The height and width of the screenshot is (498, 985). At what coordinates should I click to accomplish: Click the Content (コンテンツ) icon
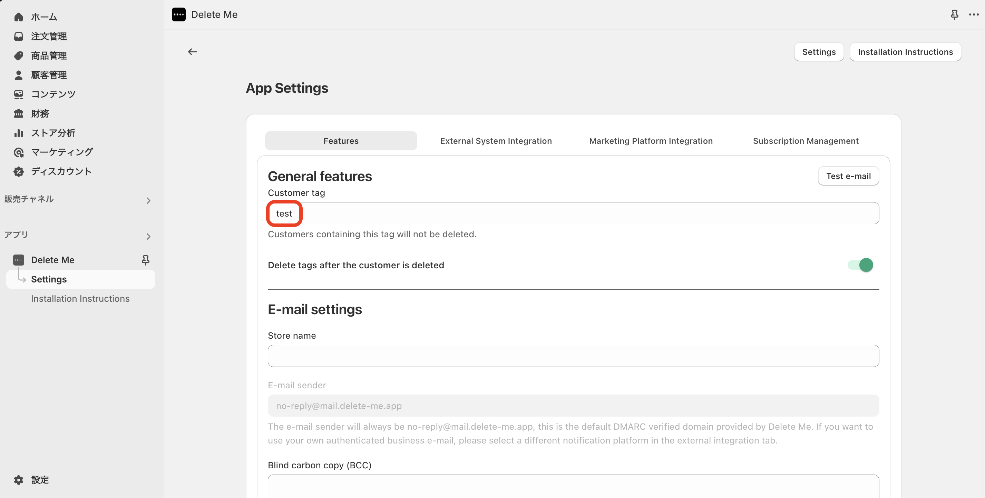point(18,94)
